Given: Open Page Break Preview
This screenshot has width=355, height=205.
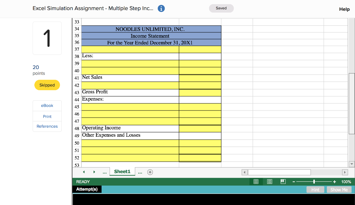Looking at the screenshot, I should pos(283,181).
